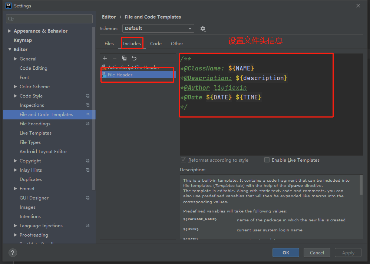Click the reset to default undo icon
The height and width of the screenshot is (264, 370).
pos(134,58)
